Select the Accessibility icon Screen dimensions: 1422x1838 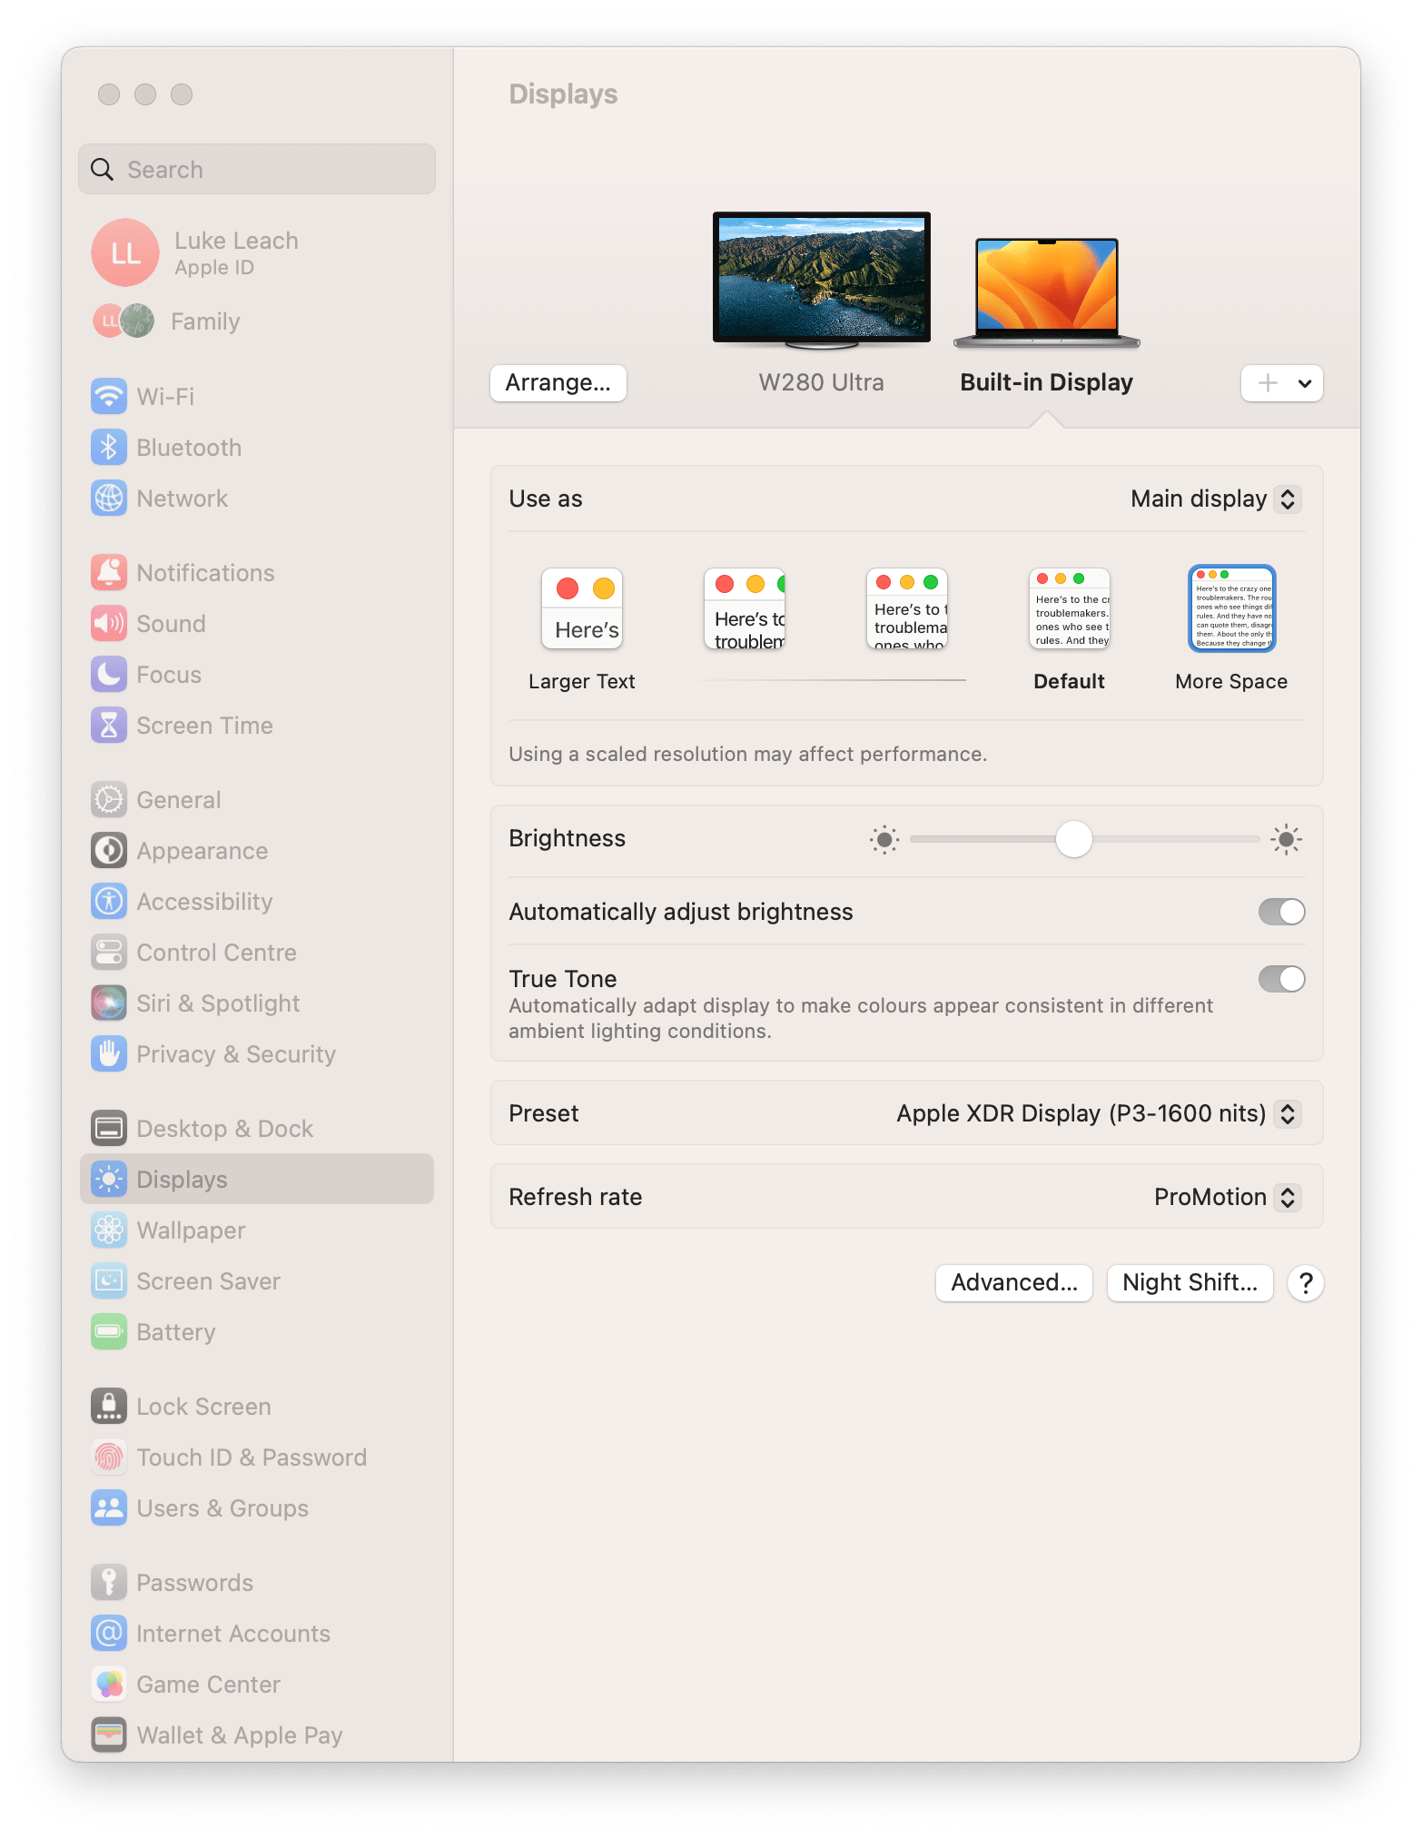109,901
